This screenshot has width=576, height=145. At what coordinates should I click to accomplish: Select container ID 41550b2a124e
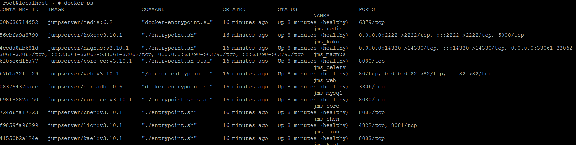(x=19, y=138)
